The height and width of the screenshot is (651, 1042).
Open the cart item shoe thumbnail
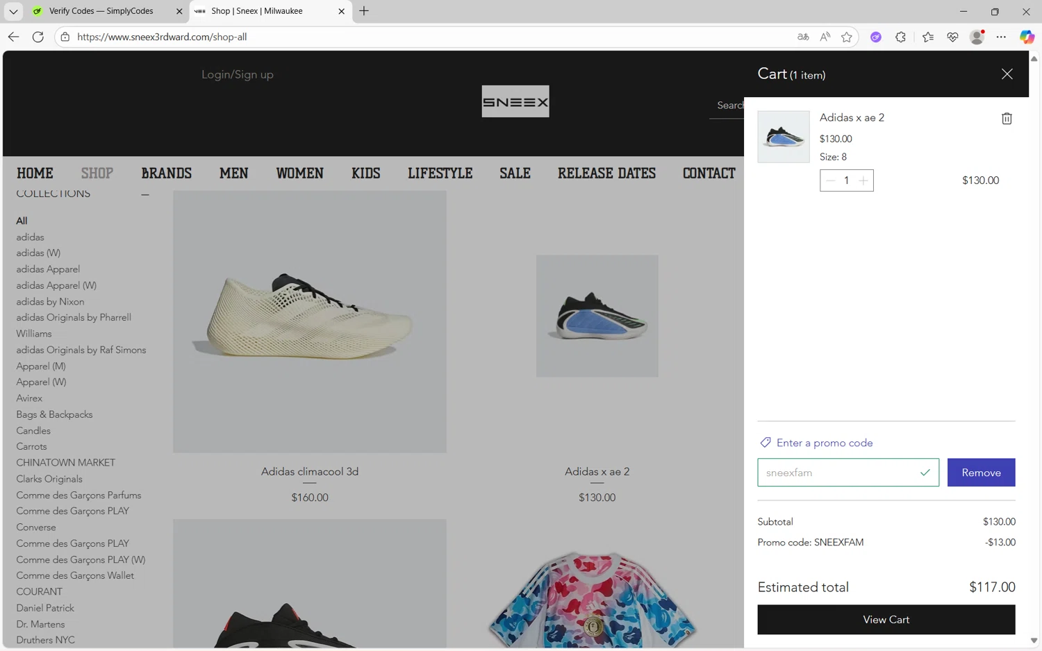coord(783,137)
